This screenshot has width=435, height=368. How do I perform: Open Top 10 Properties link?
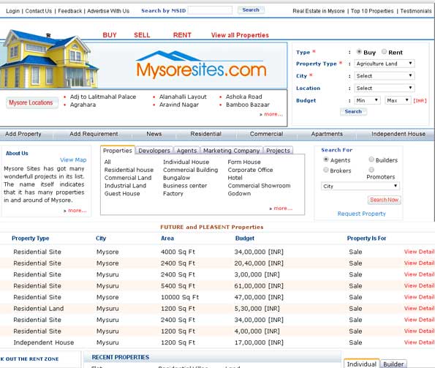point(372,11)
